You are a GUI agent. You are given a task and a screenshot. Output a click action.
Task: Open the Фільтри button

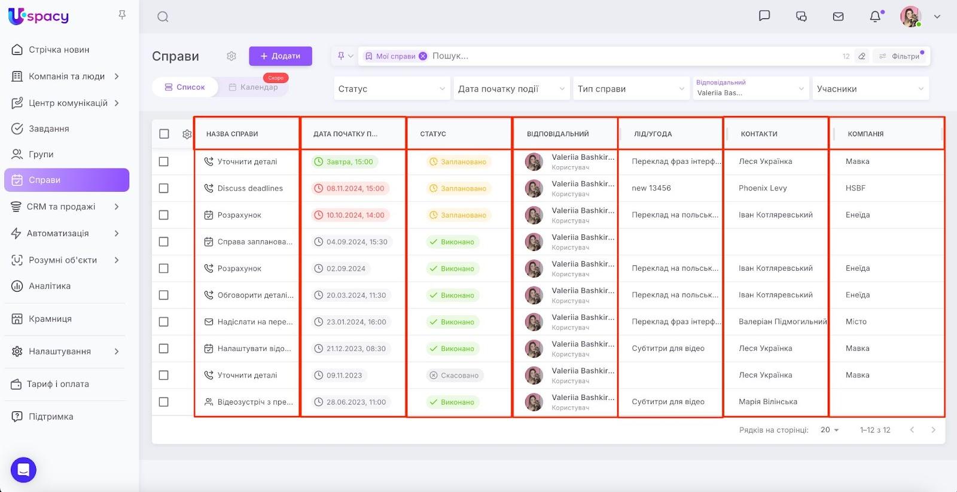pyautogui.click(x=900, y=56)
